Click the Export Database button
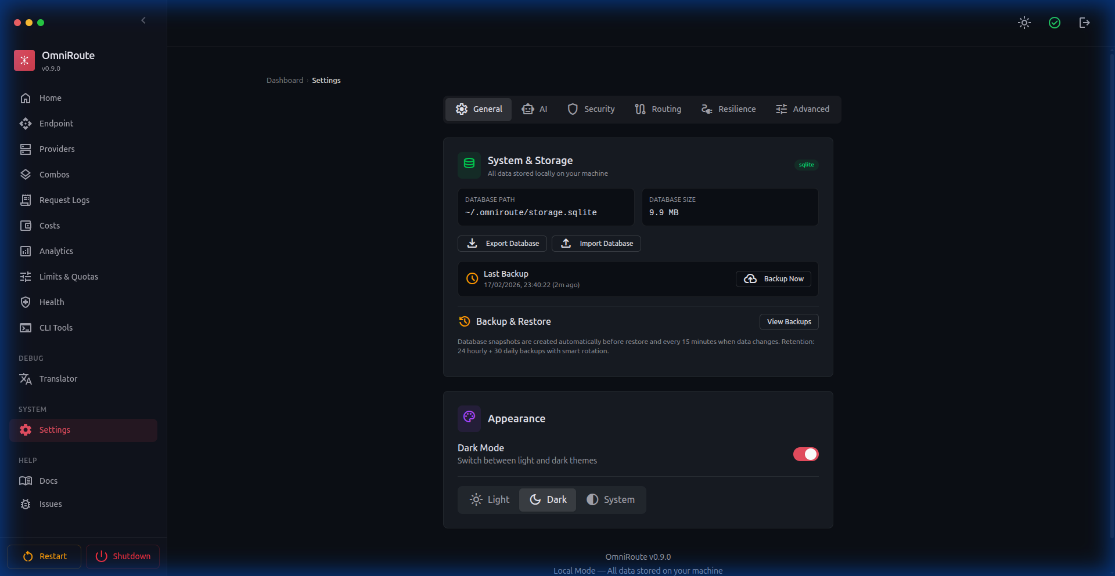 (502, 244)
